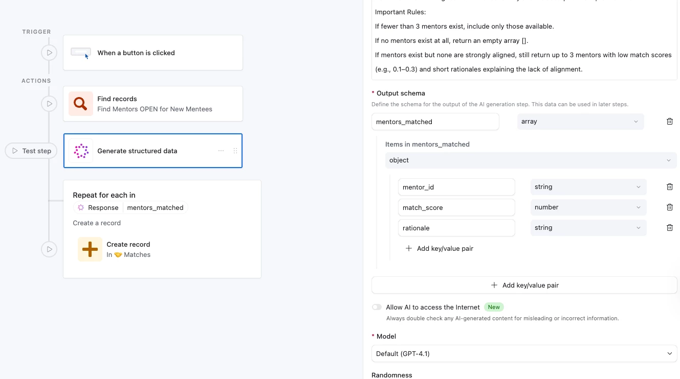Change match_score type from number

coord(588,207)
